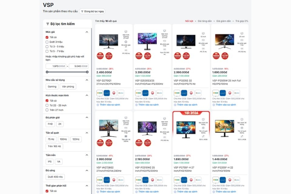Screen dimensions: 291x194
Task: Sort results by Giá tăng dần
Action: [205, 21]
